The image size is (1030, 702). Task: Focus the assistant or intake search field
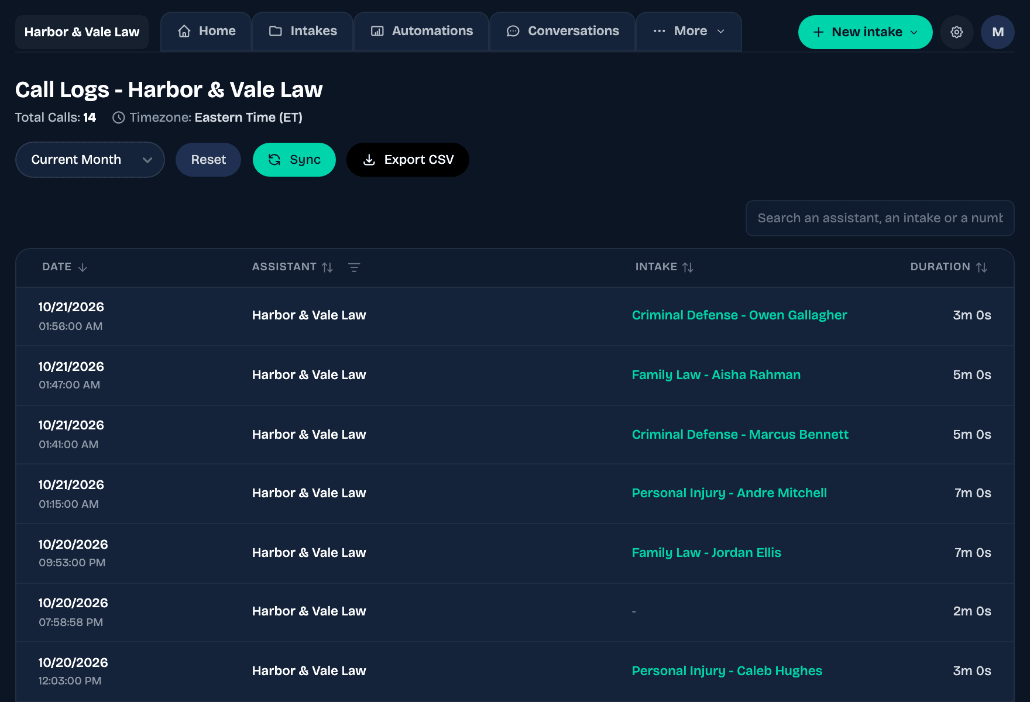coord(880,218)
